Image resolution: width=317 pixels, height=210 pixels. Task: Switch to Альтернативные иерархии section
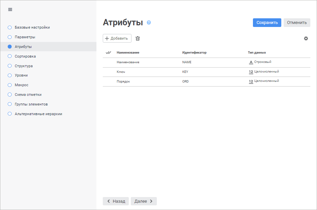click(38, 114)
